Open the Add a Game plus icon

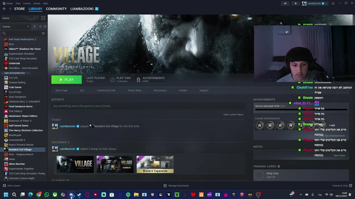point(4,186)
